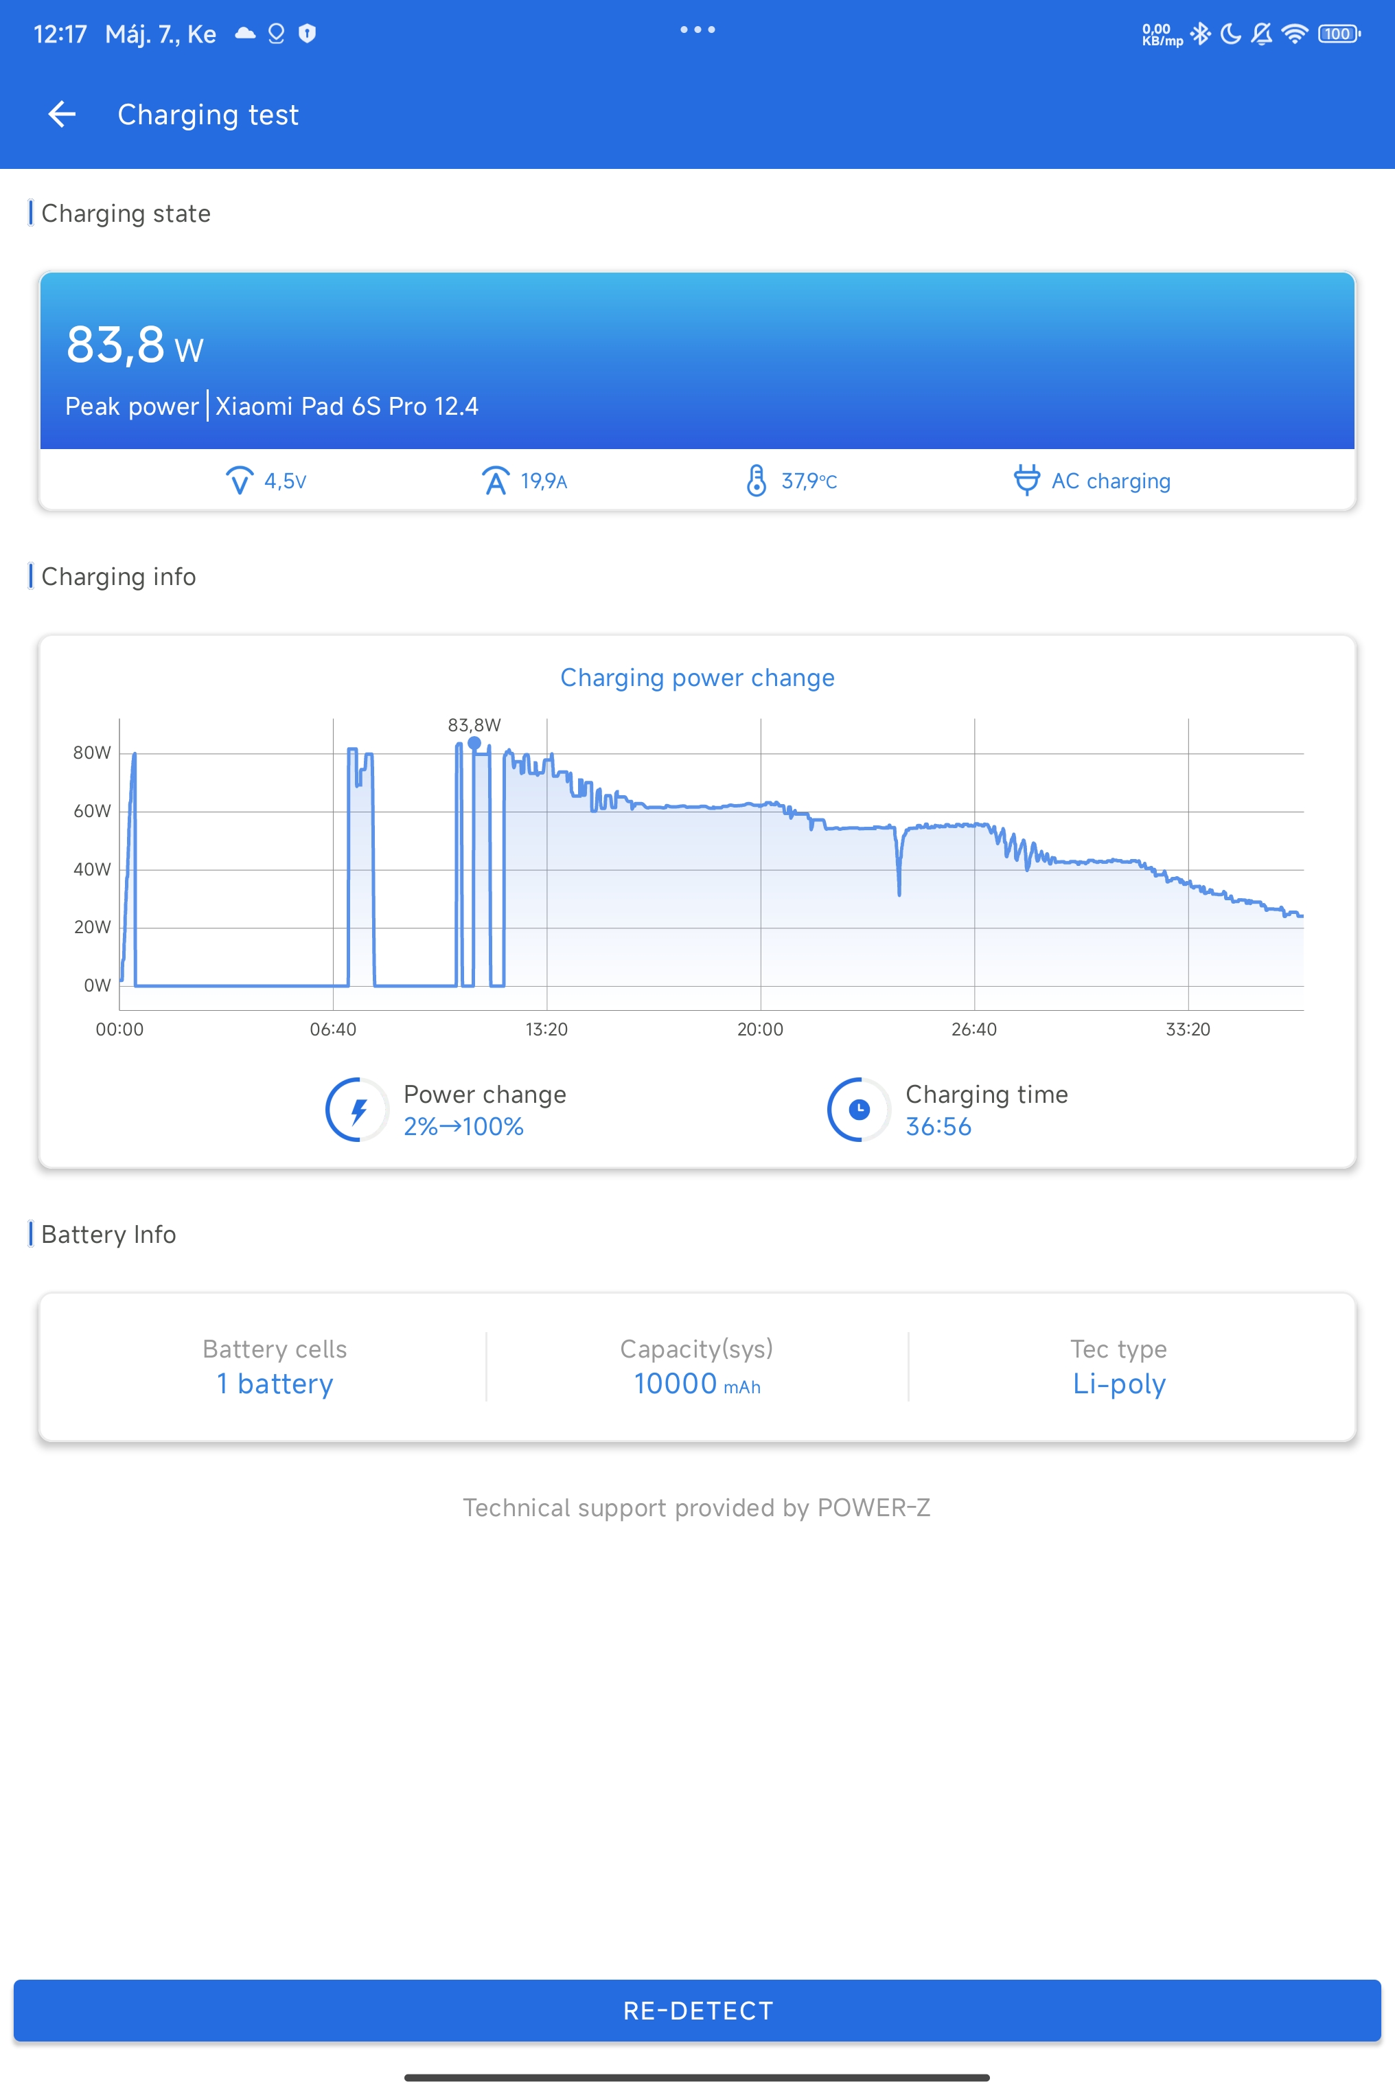This screenshot has height=2093, width=1395.
Task: Tap the Bluetooth icon in status bar
Action: (1200, 34)
